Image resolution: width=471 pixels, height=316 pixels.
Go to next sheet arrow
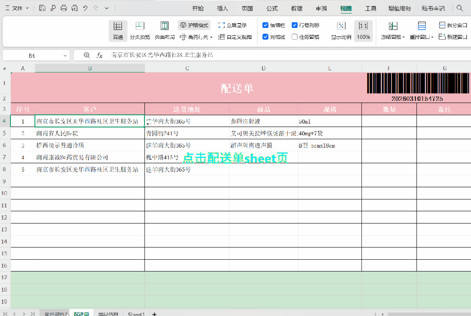coord(24,314)
